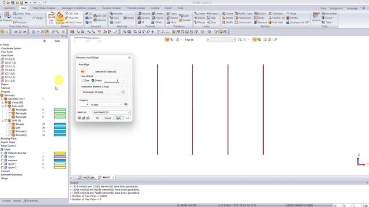Click the Property ID number field
The image size is (369, 207).
[x=84, y=105]
